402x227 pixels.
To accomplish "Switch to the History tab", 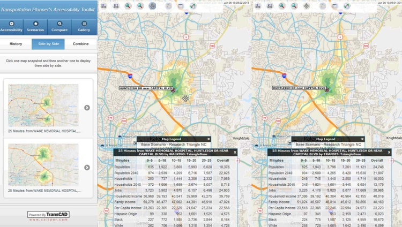I will [16, 44].
